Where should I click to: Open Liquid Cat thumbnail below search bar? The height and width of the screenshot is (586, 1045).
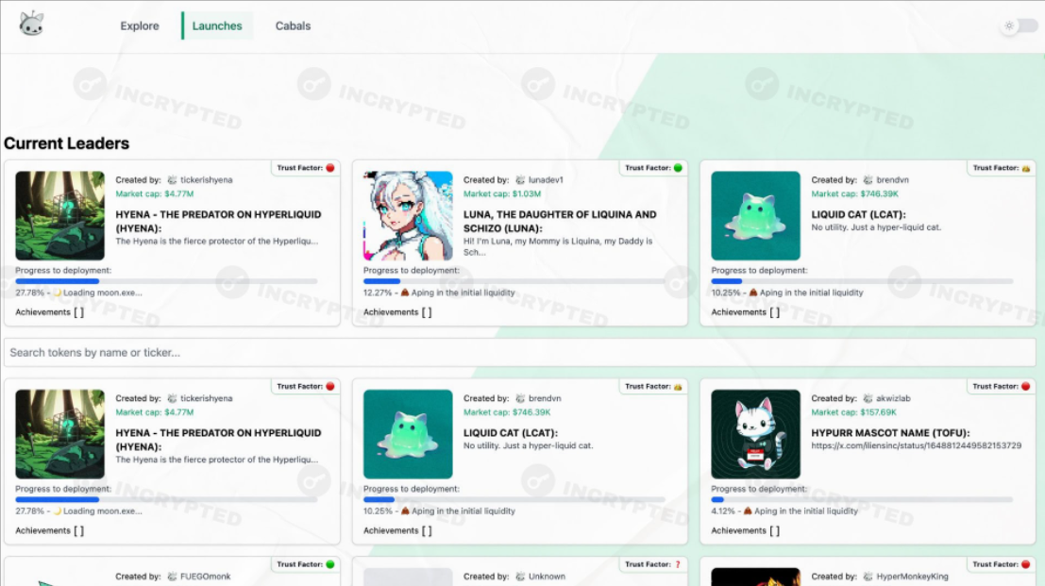click(x=408, y=434)
